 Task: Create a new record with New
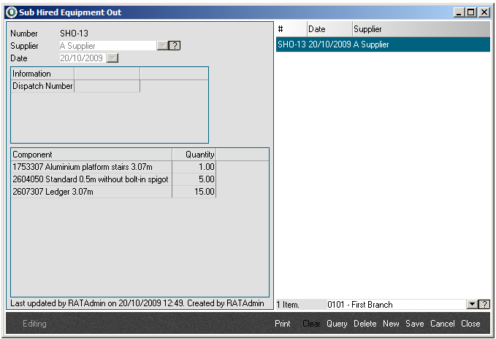(391, 324)
